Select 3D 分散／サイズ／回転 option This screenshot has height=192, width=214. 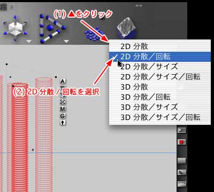click(160, 117)
